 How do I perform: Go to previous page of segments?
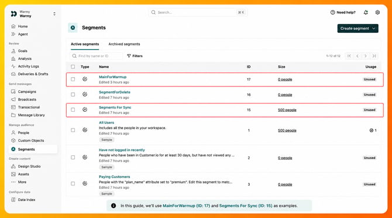pyautogui.click(x=357, y=56)
